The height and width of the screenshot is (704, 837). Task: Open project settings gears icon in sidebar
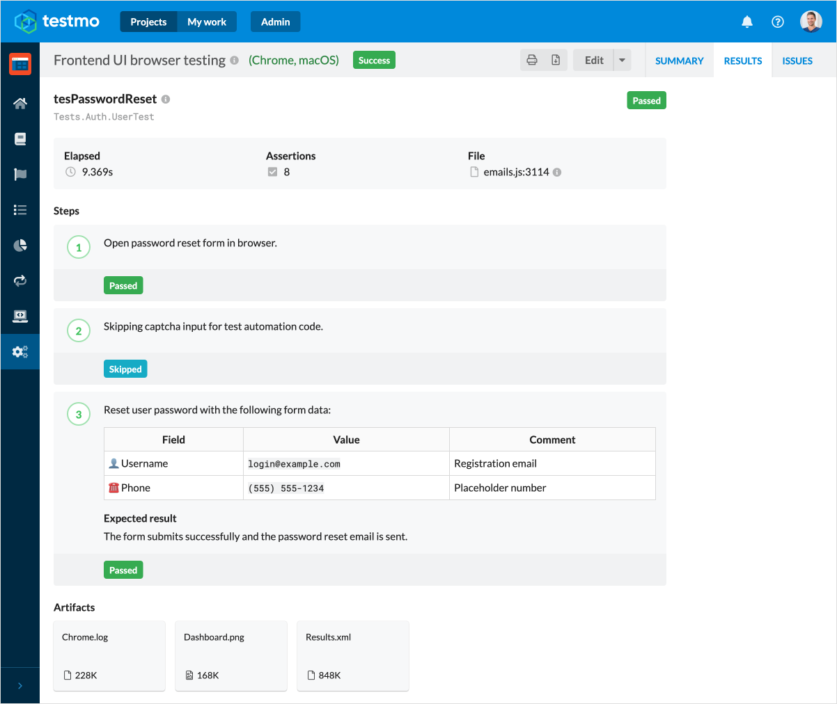point(20,352)
